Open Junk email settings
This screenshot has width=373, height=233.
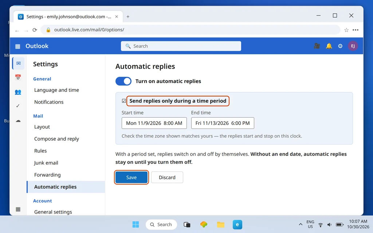pos(46,163)
